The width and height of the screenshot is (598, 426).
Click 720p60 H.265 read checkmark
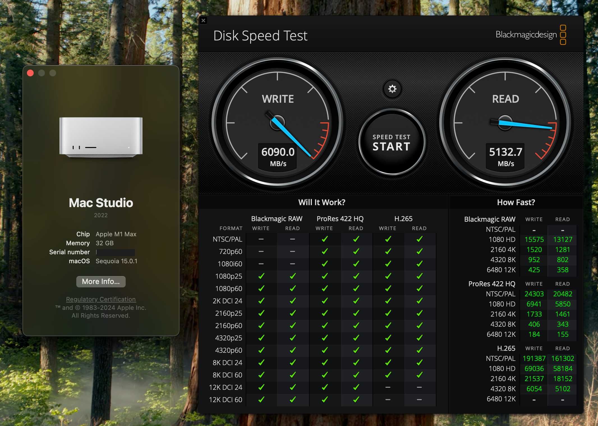[x=419, y=251]
